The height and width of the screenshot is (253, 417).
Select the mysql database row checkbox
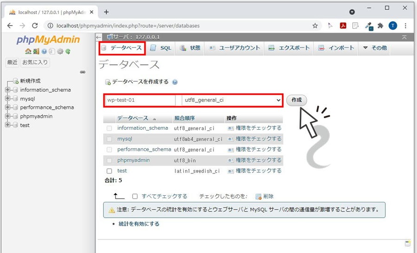[109, 139]
